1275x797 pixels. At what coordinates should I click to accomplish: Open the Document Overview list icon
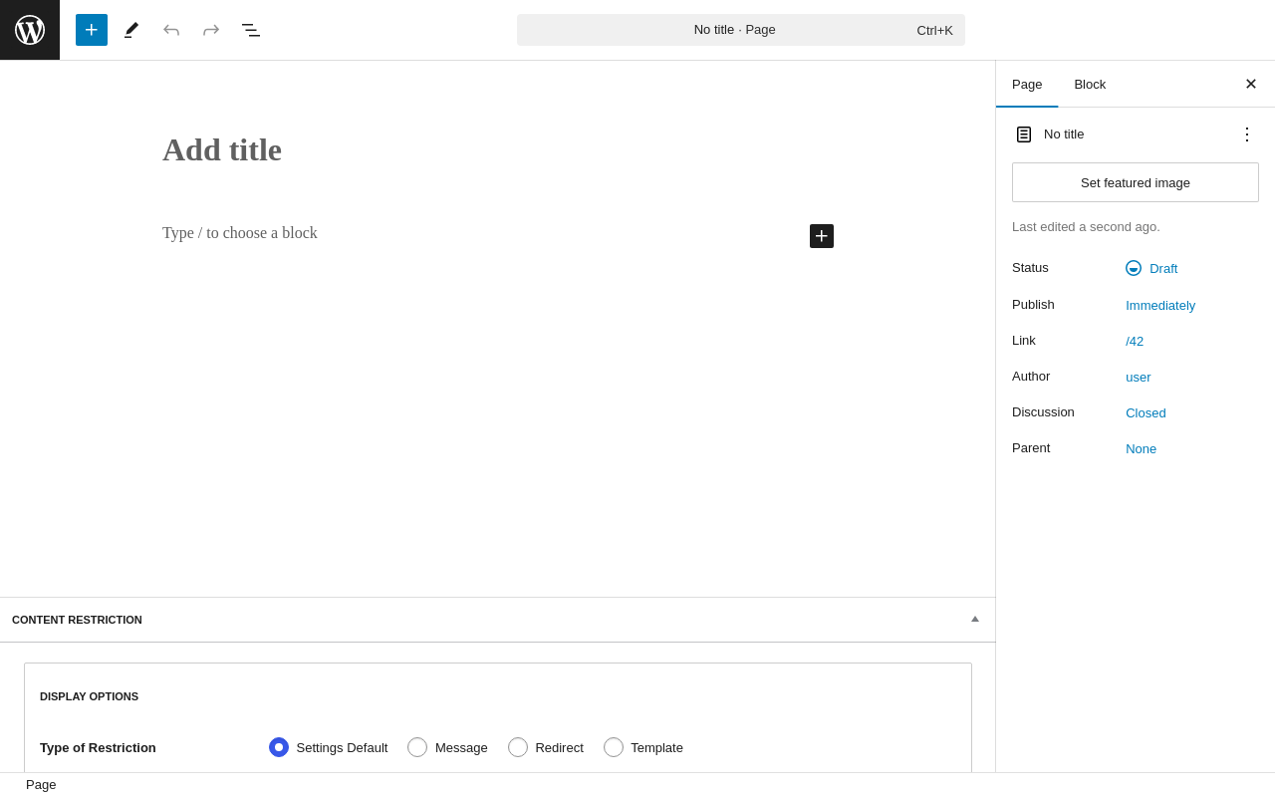pyautogui.click(x=251, y=30)
